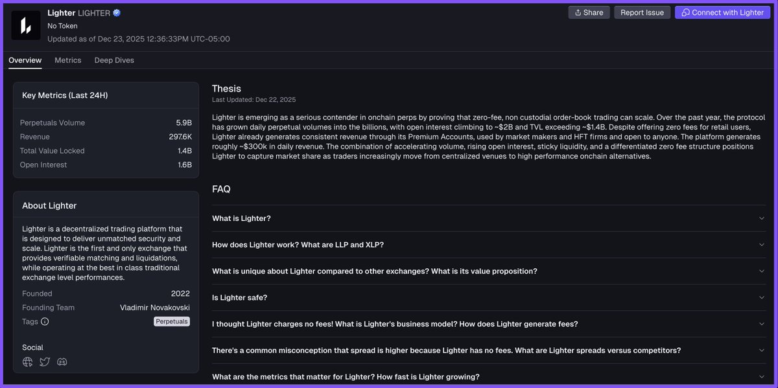Click "Last Updated: Dec 22, 2025" text

point(253,100)
